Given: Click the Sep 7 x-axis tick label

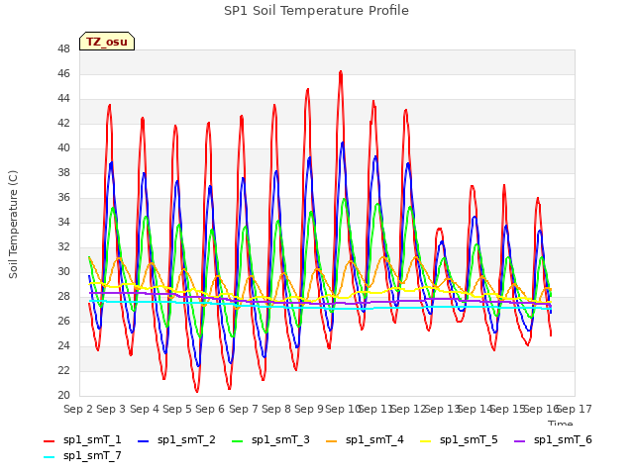Looking at the screenshot, I should pos(244,409).
